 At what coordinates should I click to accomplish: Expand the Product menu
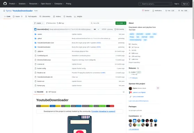[x=13, y=4]
